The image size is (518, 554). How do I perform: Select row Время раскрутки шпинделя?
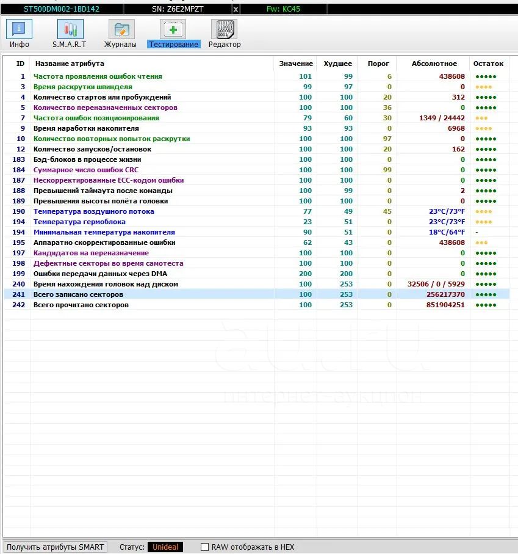pos(256,87)
